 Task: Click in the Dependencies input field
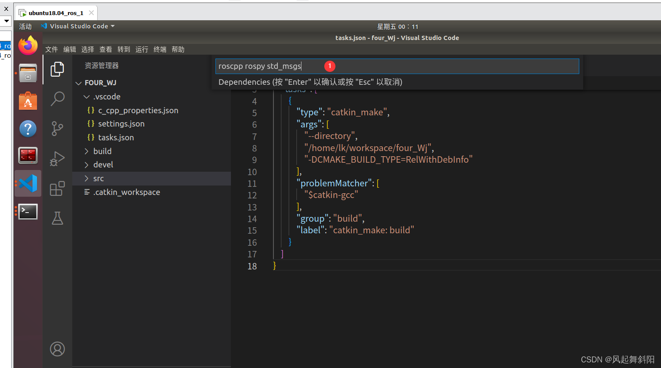tap(397, 66)
